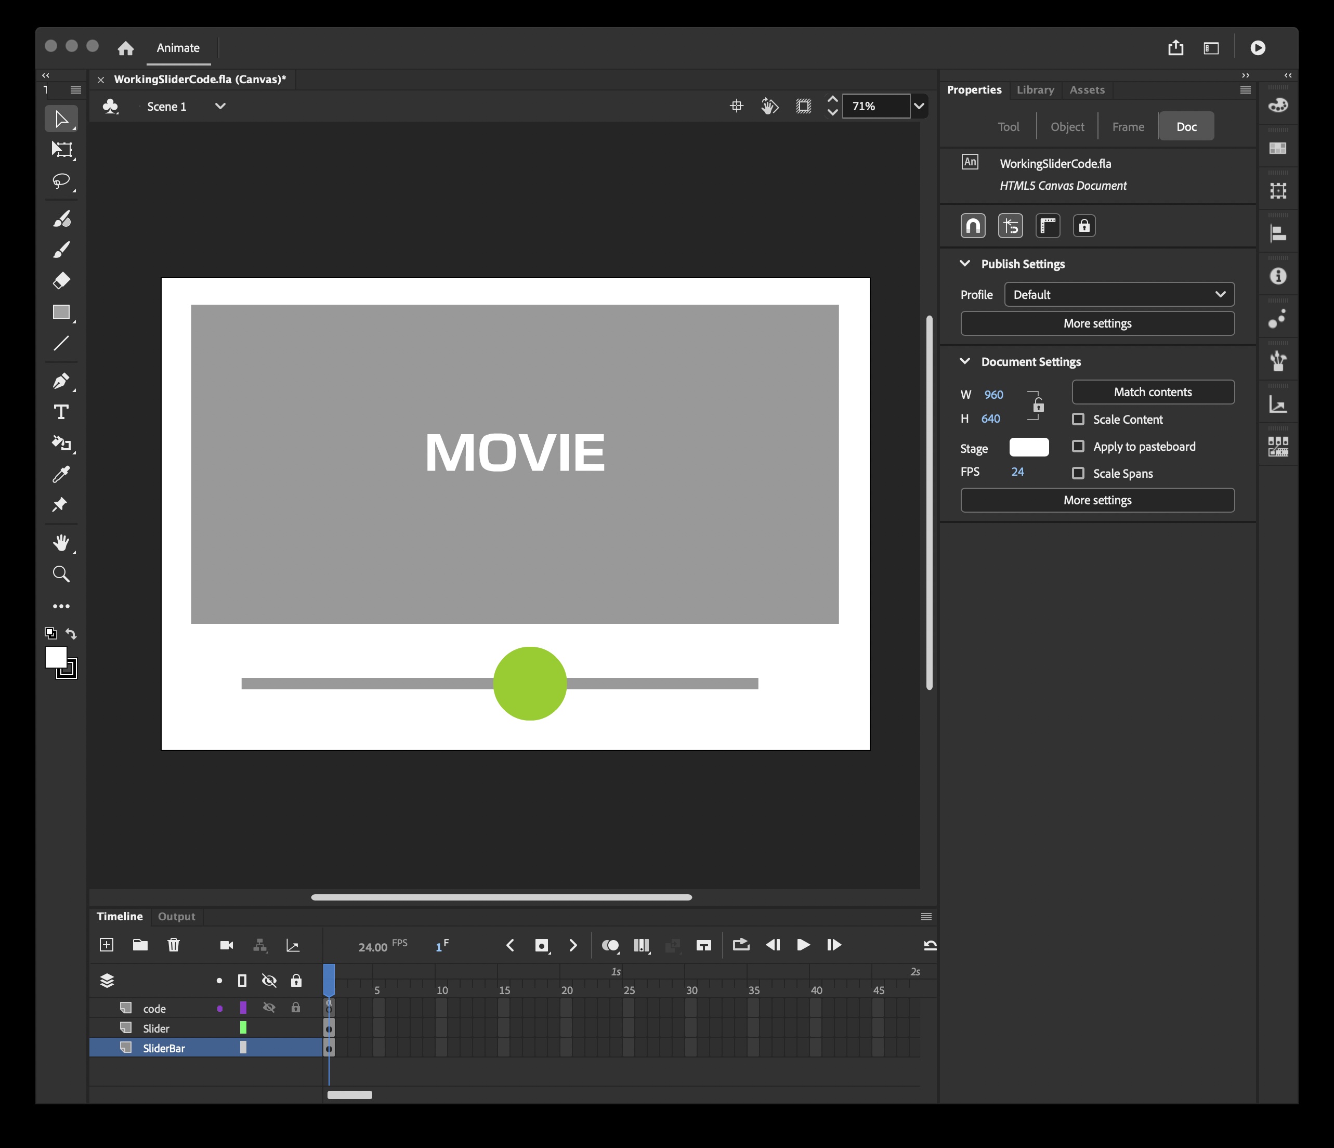Click the Match contents button
Viewport: 1334px width, 1148px height.
pyautogui.click(x=1153, y=392)
